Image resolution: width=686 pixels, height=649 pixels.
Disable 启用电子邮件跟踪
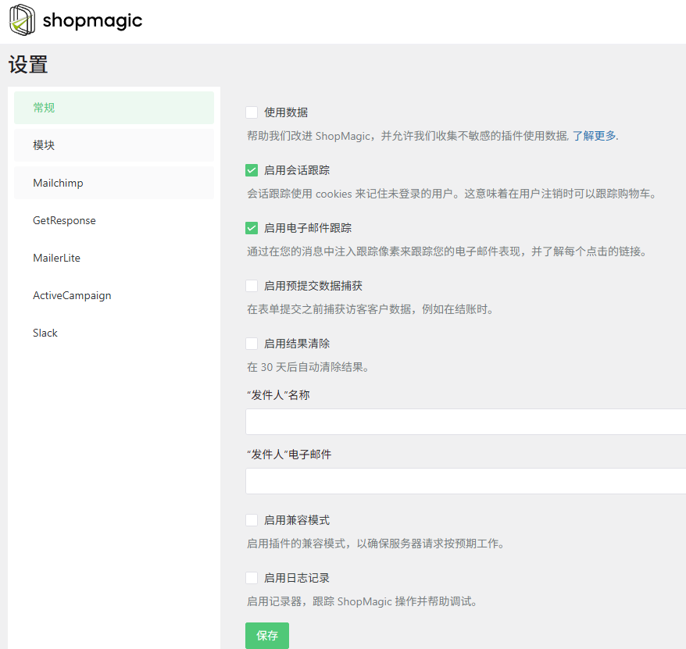tap(252, 227)
